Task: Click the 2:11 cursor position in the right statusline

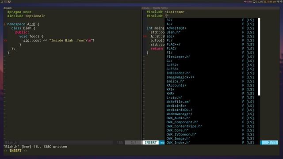Action: pyautogui.click(x=272, y=143)
